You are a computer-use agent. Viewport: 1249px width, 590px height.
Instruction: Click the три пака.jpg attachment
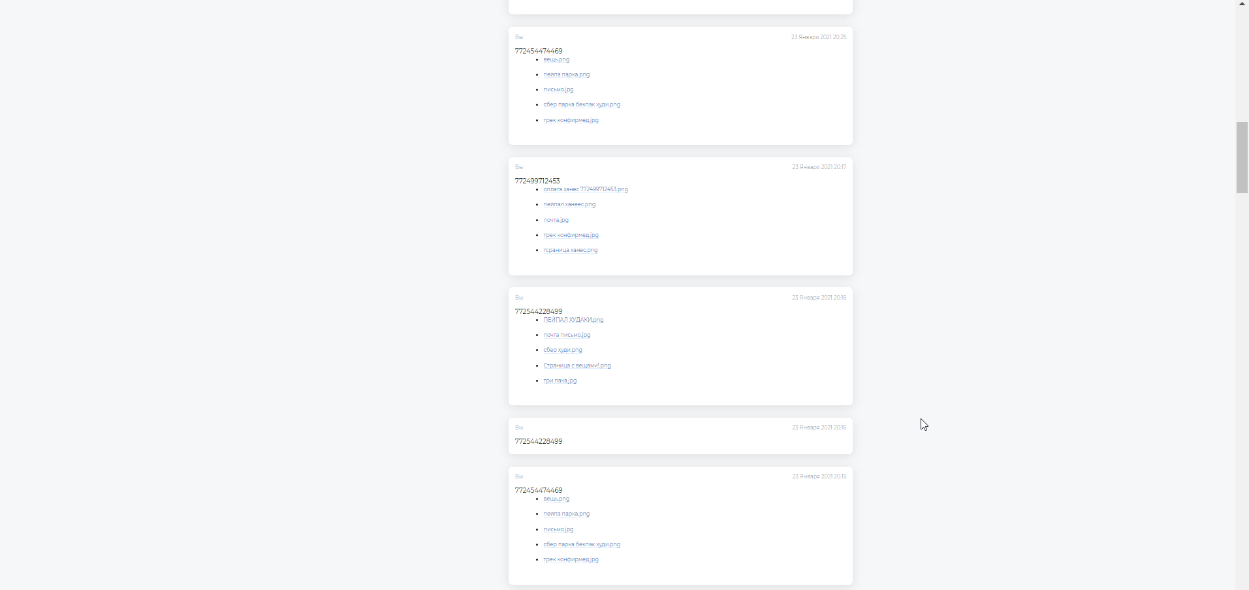pos(560,380)
